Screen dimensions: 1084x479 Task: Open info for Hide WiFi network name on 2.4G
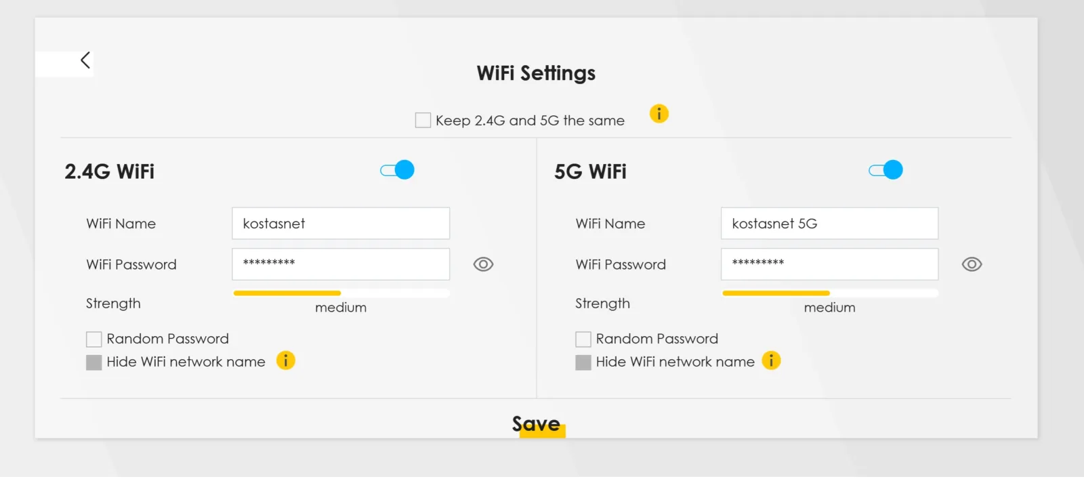click(285, 361)
